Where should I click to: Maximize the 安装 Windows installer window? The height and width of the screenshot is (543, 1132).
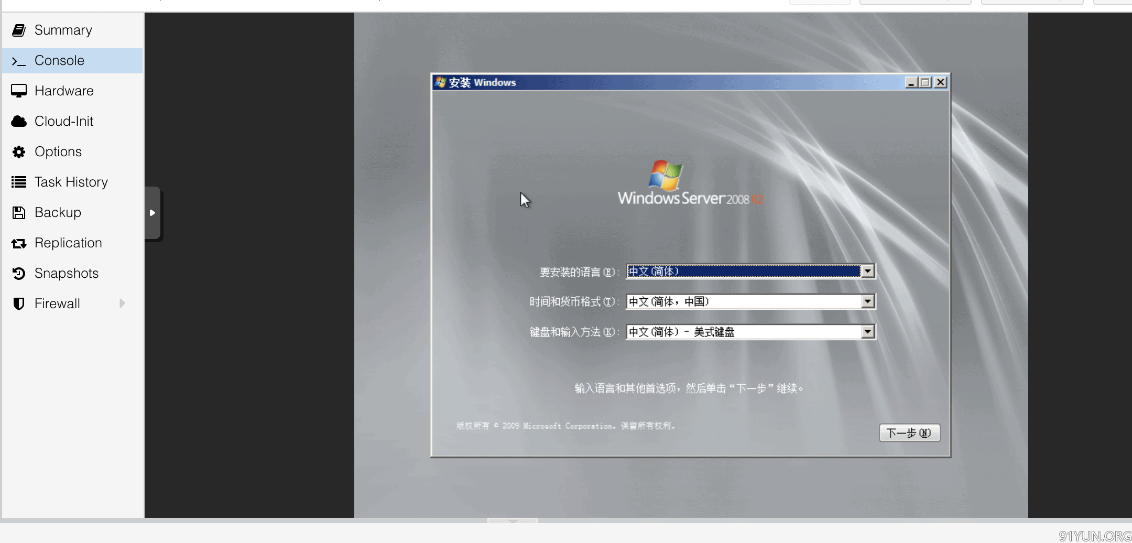(x=926, y=82)
